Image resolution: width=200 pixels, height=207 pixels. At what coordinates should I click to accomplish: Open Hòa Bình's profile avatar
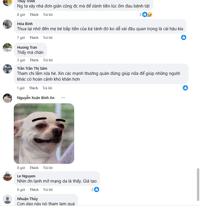pos(7,24)
